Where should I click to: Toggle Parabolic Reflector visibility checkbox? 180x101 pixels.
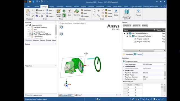pos(30,27)
